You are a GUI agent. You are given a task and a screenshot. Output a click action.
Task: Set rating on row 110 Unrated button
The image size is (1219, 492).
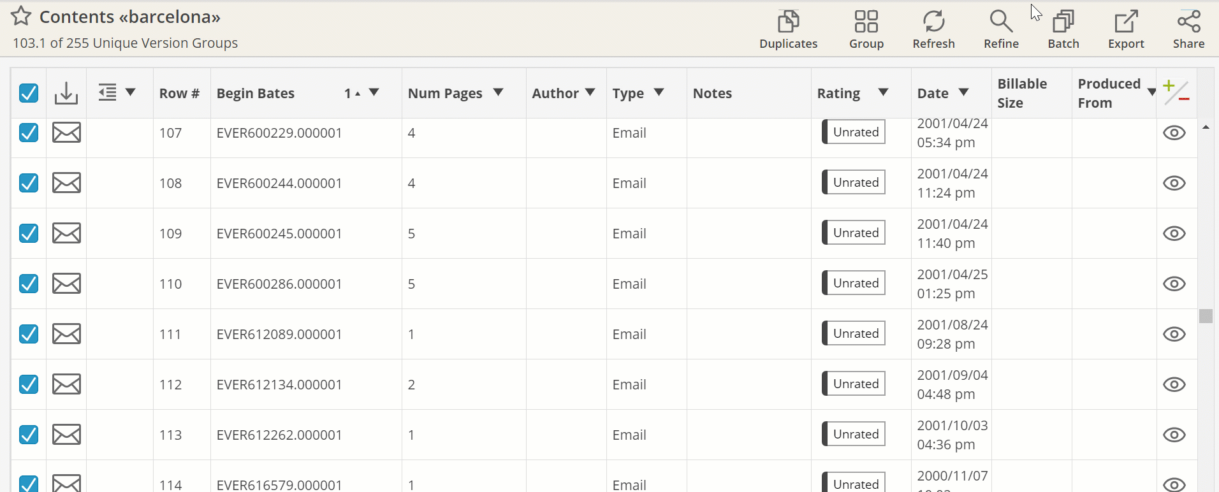[x=854, y=283]
